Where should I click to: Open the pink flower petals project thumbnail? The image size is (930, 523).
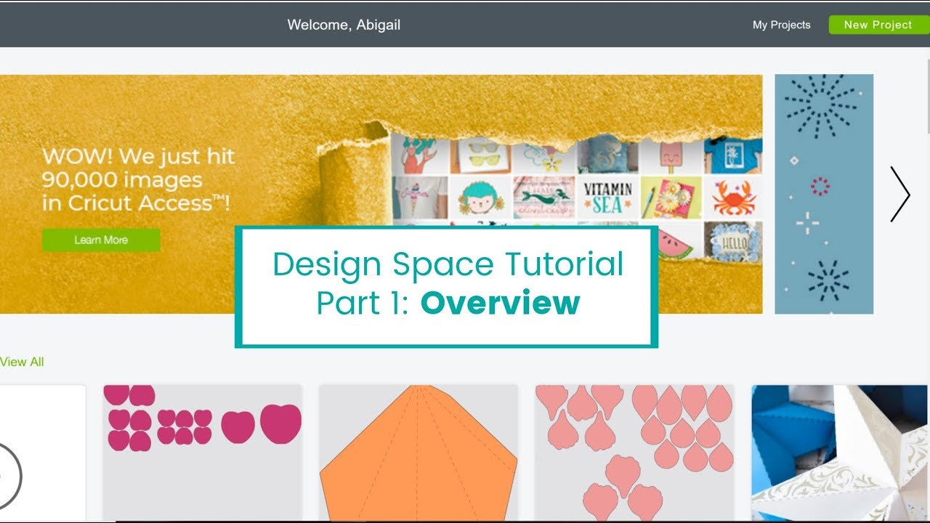[x=634, y=452]
